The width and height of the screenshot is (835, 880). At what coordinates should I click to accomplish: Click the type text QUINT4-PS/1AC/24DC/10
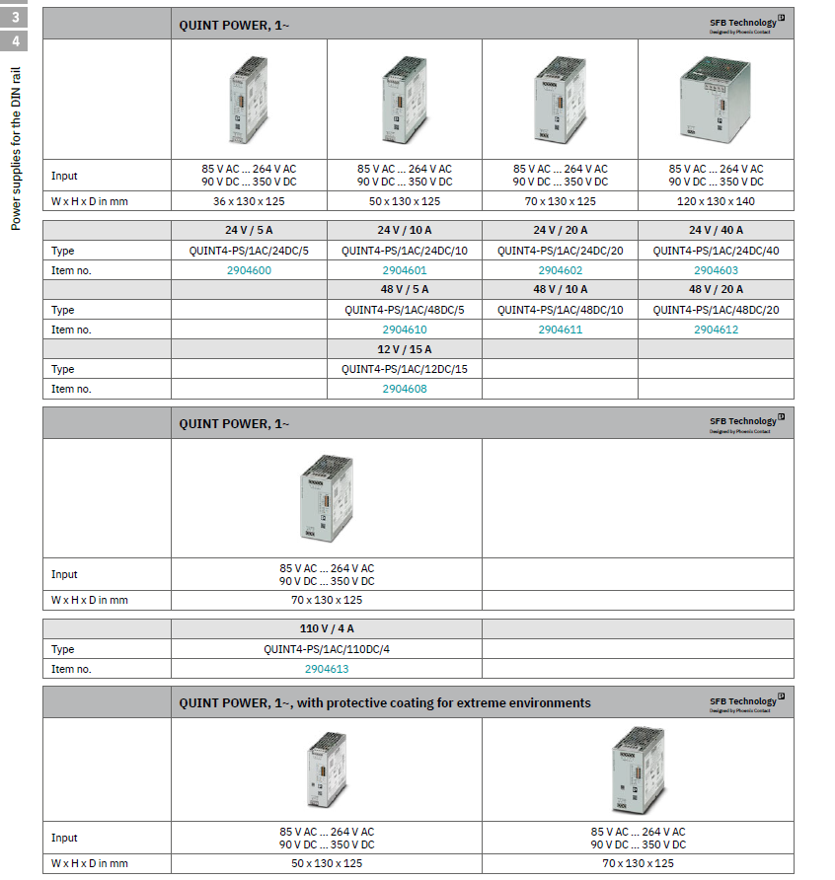pyautogui.click(x=405, y=251)
